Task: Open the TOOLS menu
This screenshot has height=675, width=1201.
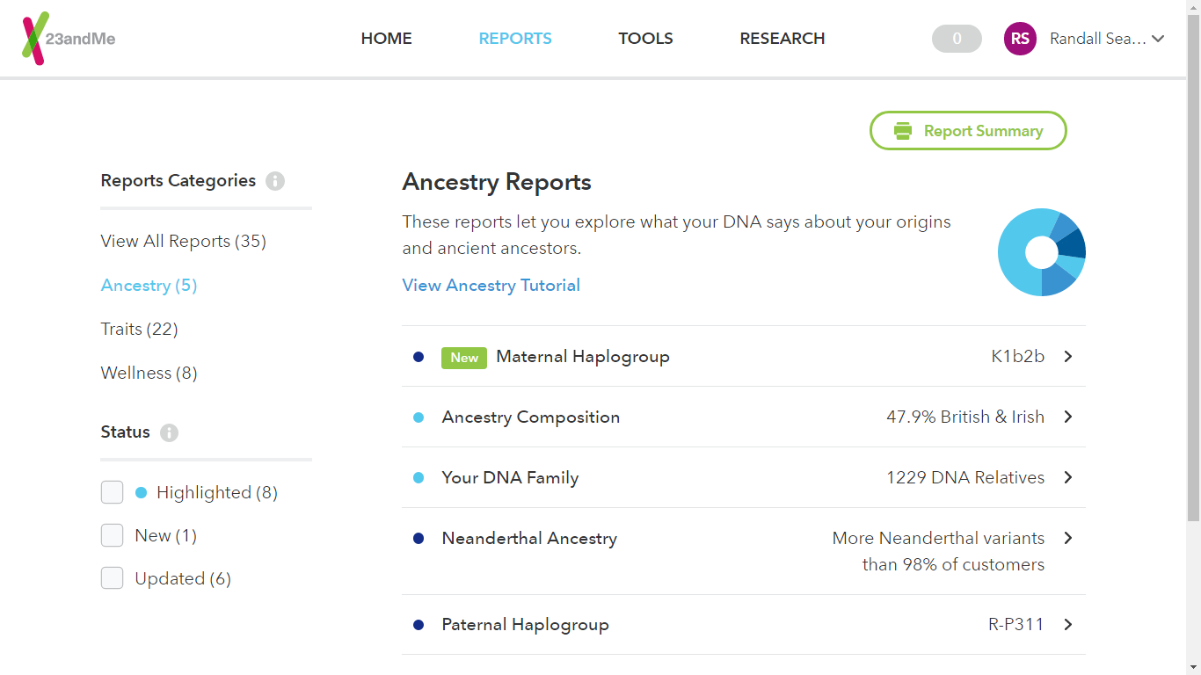Action: pos(645,39)
